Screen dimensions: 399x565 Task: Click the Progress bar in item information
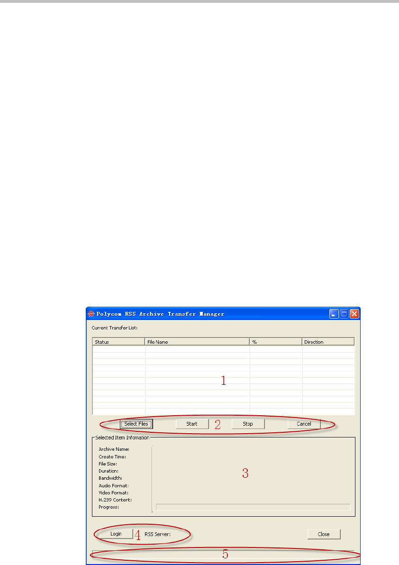(253, 507)
